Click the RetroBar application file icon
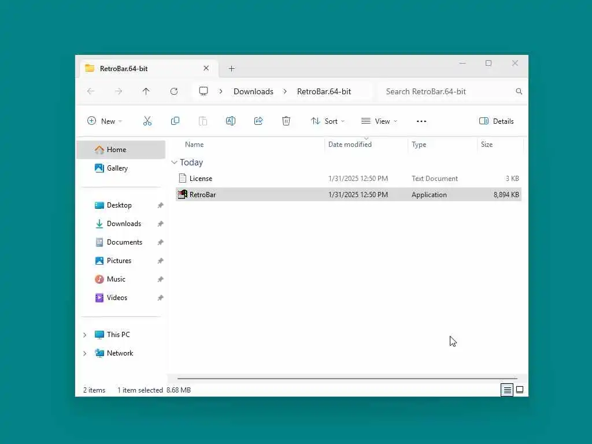 tap(183, 194)
